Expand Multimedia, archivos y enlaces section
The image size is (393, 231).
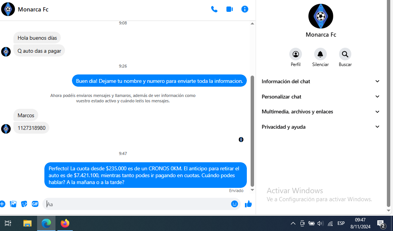[x=321, y=112]
